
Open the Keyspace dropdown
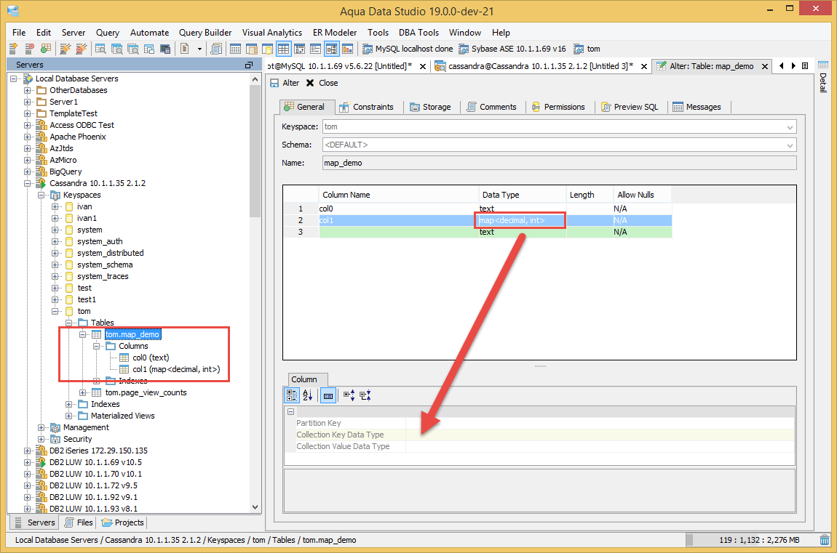click(x=790, y=127)
